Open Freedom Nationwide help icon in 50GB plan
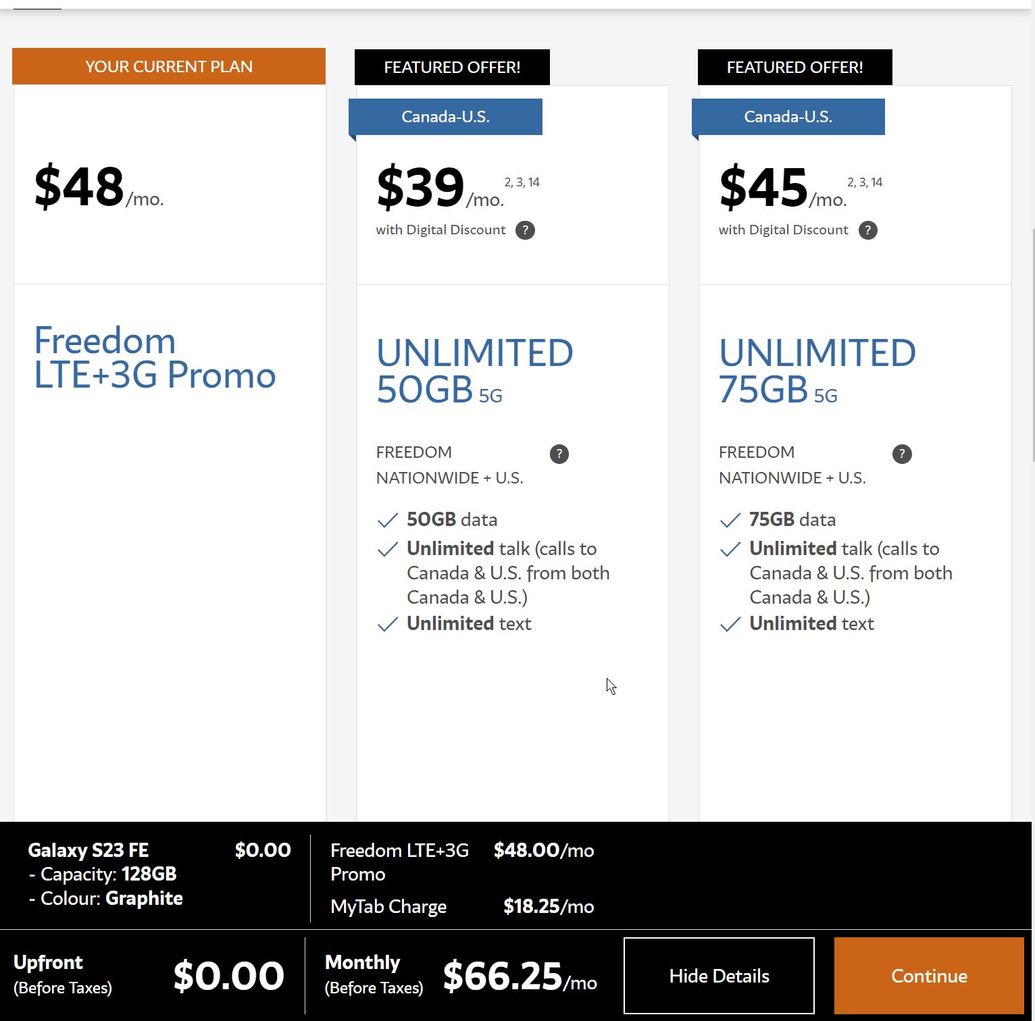This screenshot has height=1021, width=1035. (559, 454)
